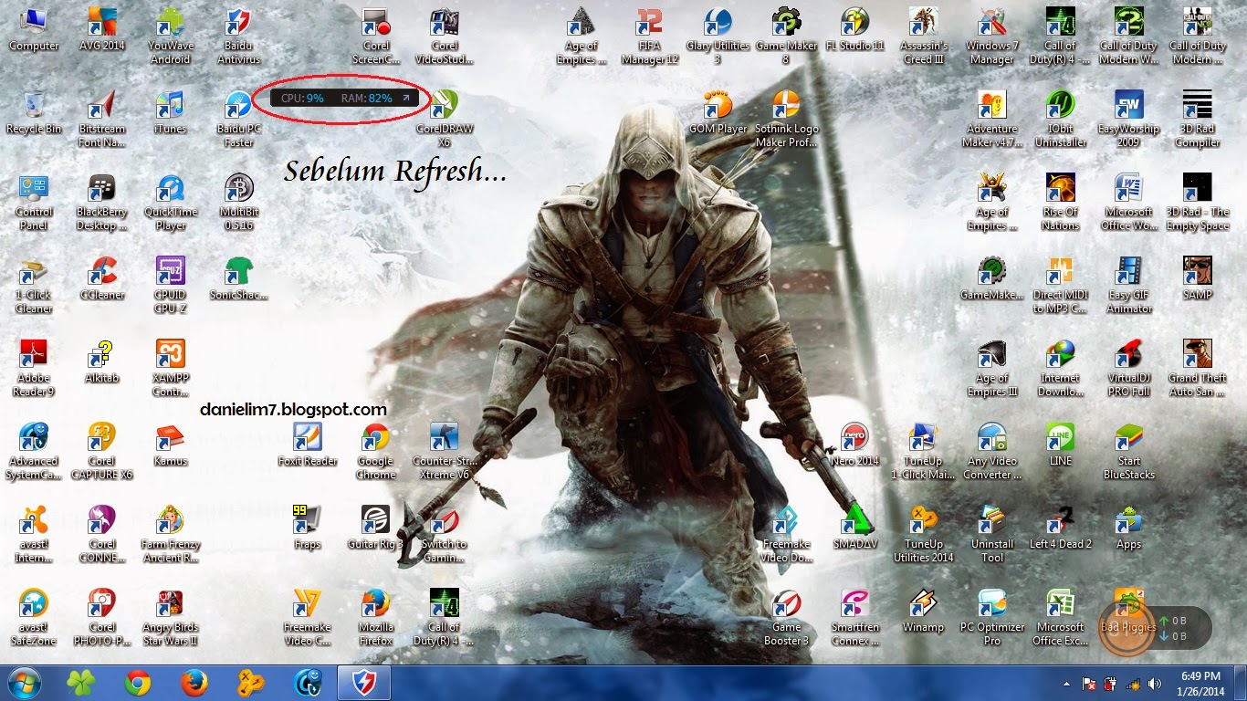Open the Recycle Bin
The width and height of the screenshot is (1247, 701).
pyautogui.click(x=34, y=112)
